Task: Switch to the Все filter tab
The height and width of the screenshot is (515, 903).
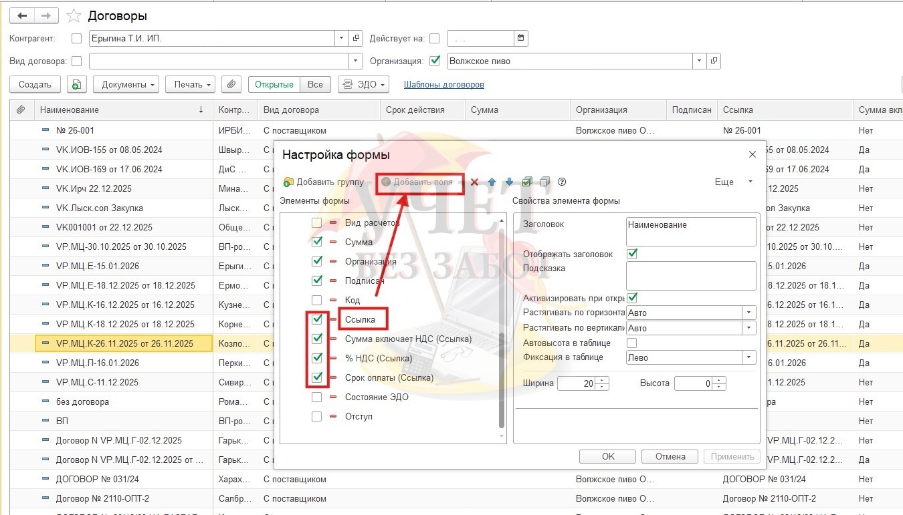Action: tap(315, 85)
